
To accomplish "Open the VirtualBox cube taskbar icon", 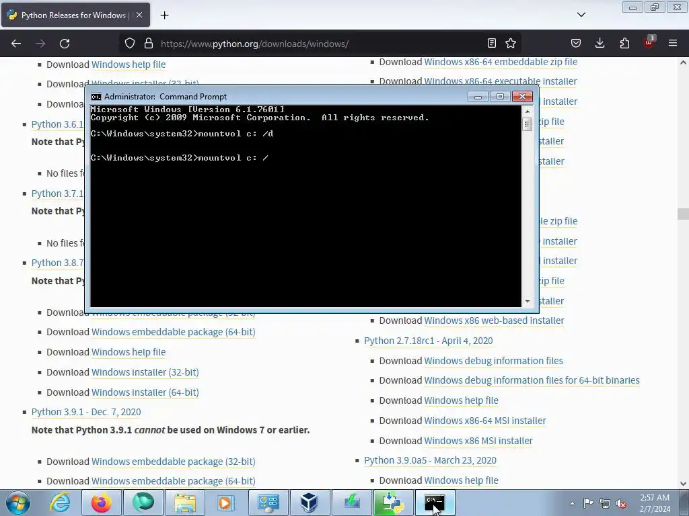I will (x=310, y=503).
